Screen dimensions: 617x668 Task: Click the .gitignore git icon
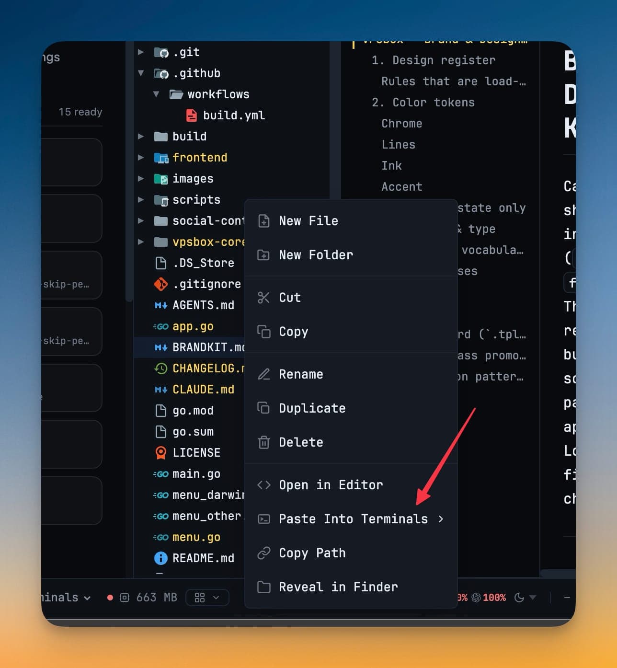[x=161, y=284]
